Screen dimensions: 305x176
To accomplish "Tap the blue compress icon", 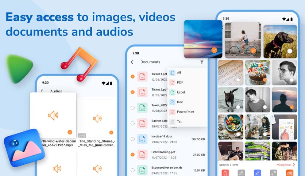I will pos(258,173).
